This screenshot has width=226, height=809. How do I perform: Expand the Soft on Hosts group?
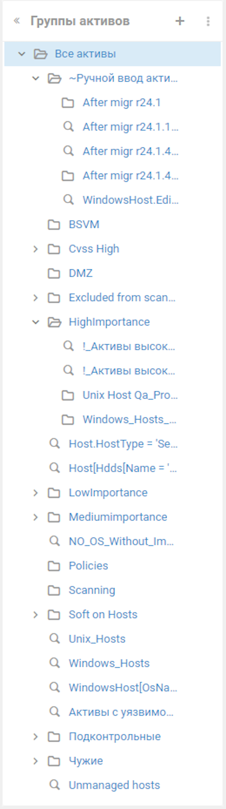tap(35, 615)
